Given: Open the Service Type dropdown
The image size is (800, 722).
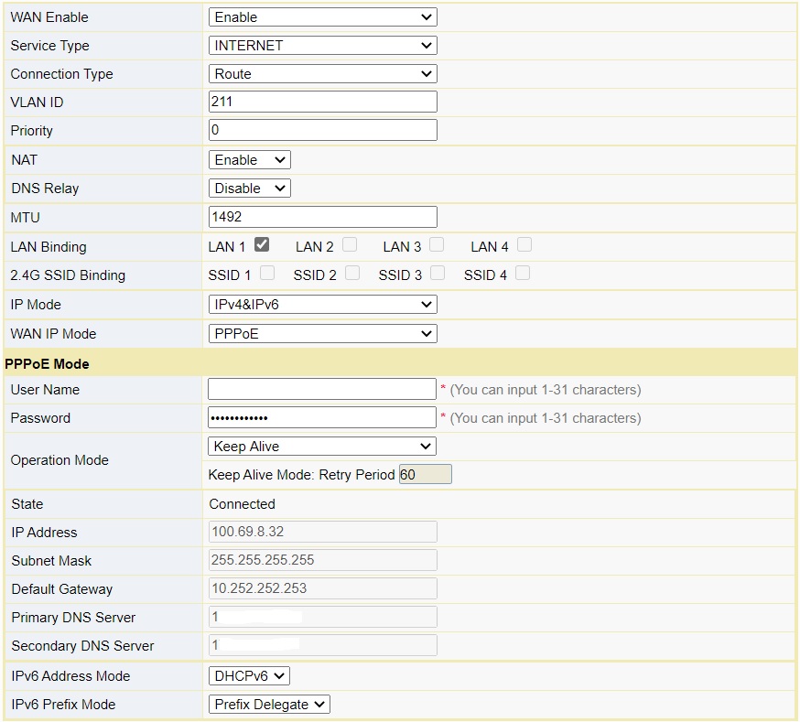Looking at the screenshot, I should pos(321,45).
